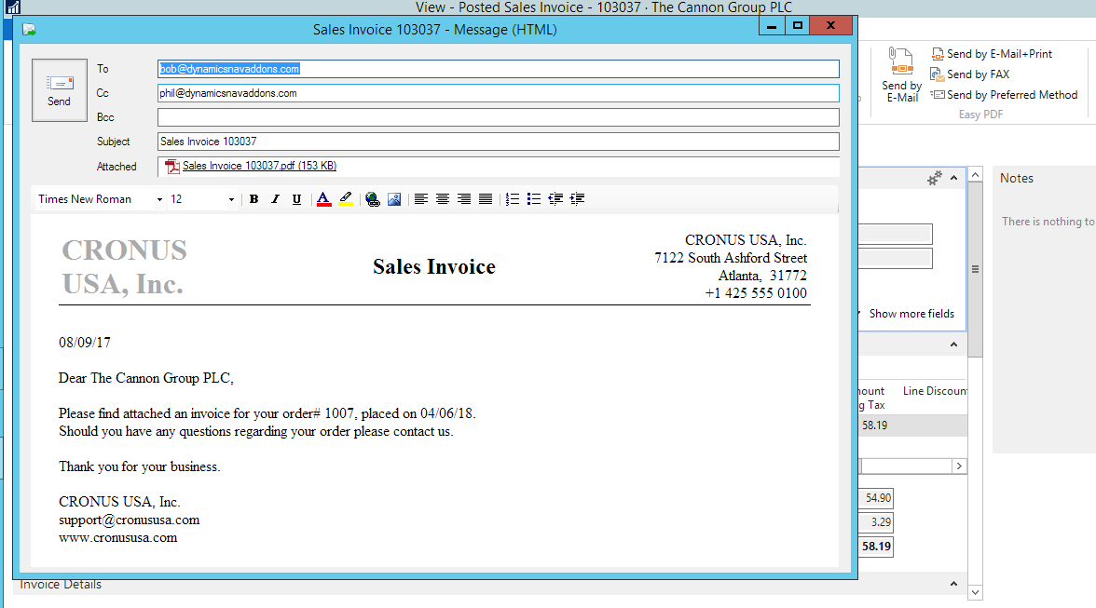Viewport: 1096px width, 608px height.
Task: Toggle bold formatting
Action: click(253, 199)
